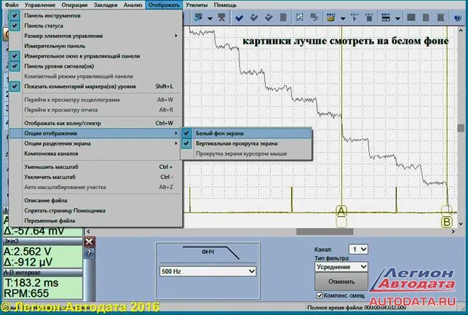Click the fit-to-screen expand arrows icon
This screenshot has height=315, width=468.
click(x=300, y=17)
